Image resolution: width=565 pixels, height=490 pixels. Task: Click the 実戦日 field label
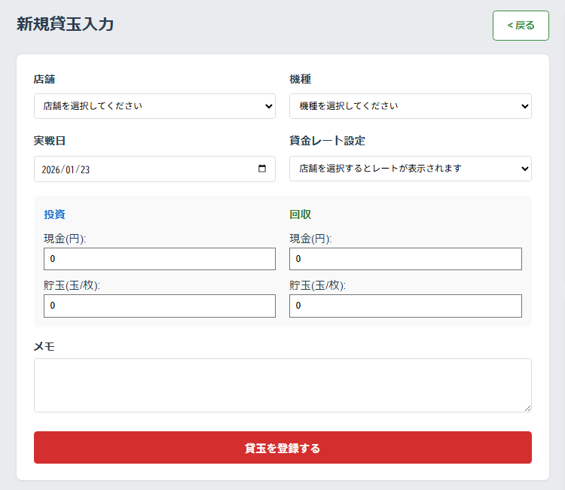[x=50, y=141]
